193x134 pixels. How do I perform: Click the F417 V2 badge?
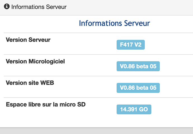(131, 45)
